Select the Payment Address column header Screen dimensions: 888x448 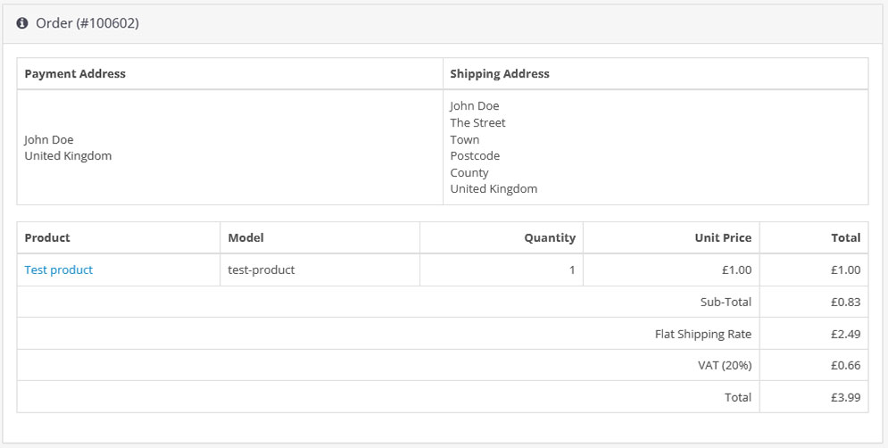pyautogui.click(x=75, y=74)
